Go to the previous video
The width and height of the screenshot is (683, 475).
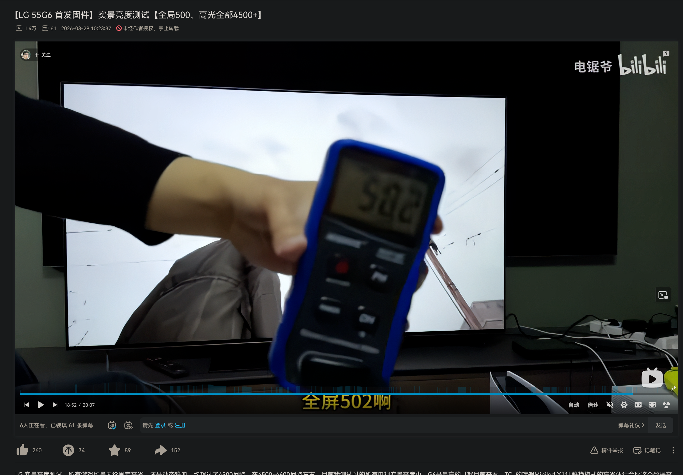pos(27,405)
